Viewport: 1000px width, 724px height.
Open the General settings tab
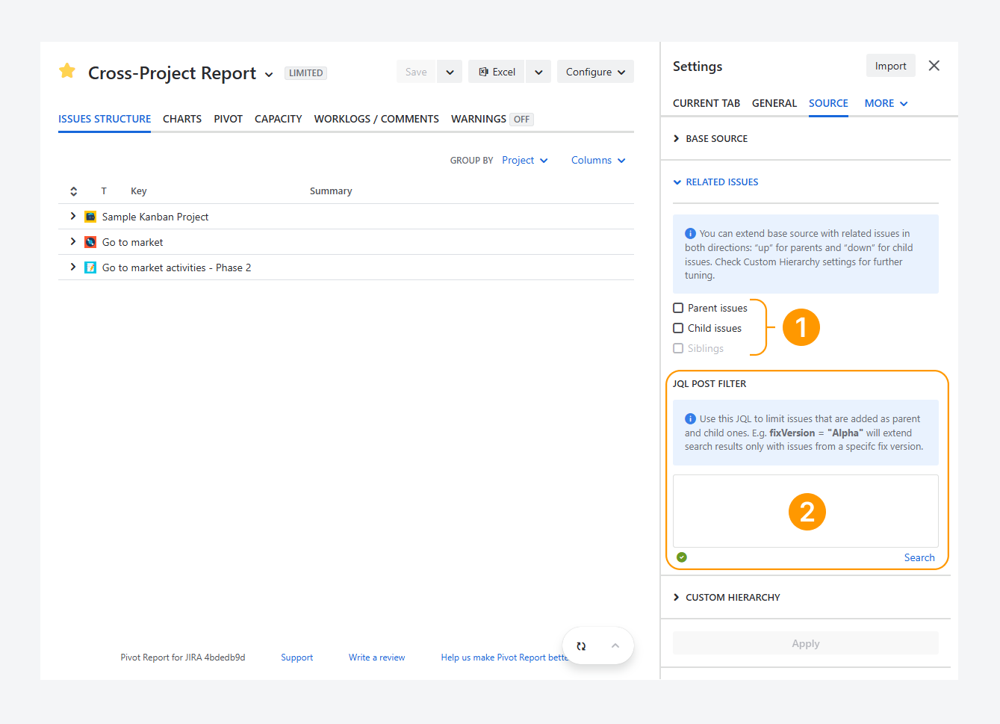[774, 103]
